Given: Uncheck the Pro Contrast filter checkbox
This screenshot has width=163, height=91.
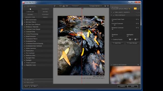Looking at the screenshot, I should [114, 15].
